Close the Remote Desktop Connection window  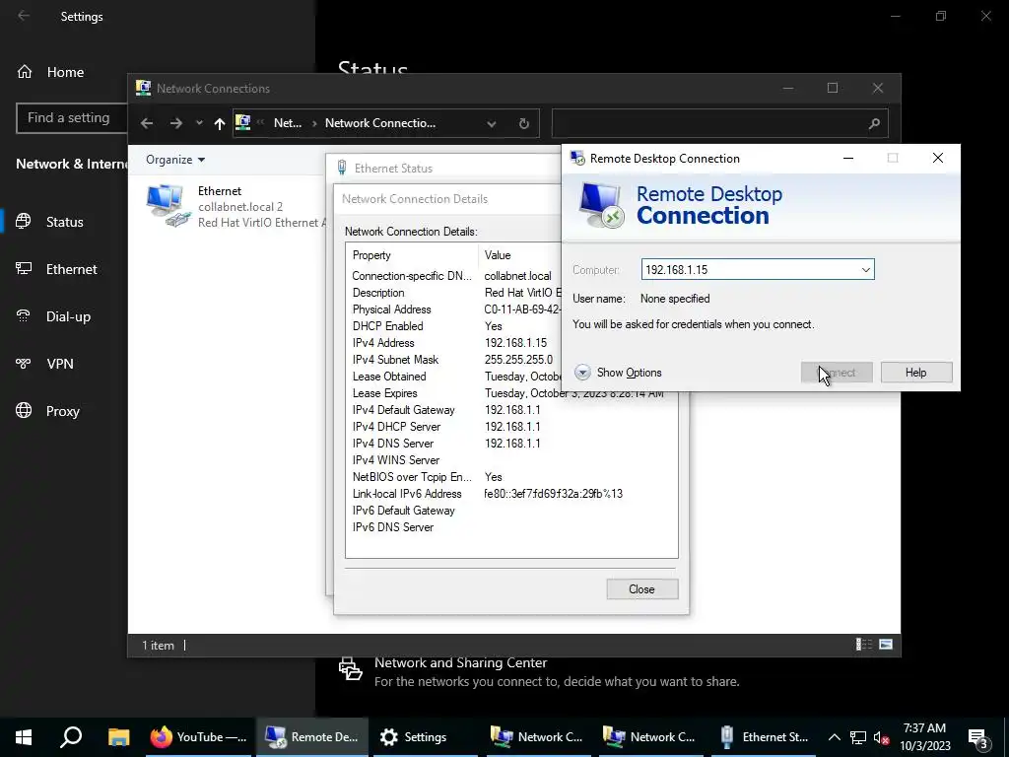[x=938, y=159]
